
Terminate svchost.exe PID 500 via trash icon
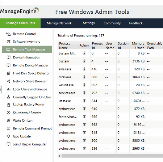tap(84, 140)
